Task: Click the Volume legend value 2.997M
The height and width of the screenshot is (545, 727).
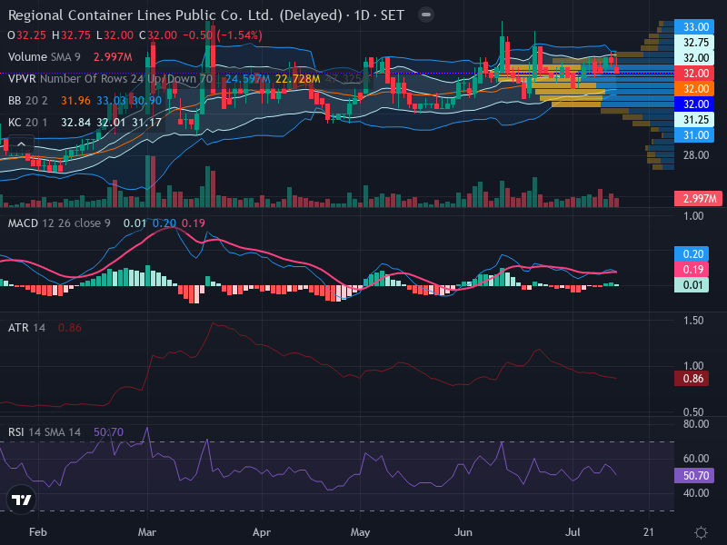Action: tap(113, 57)
